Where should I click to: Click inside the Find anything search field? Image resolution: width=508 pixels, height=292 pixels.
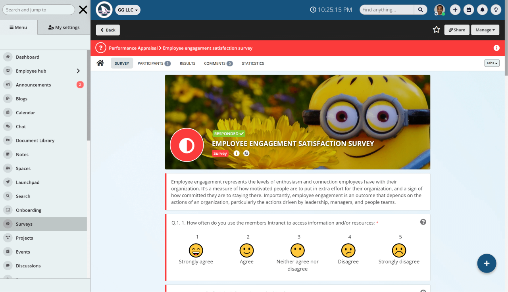[x=386, y=9]
